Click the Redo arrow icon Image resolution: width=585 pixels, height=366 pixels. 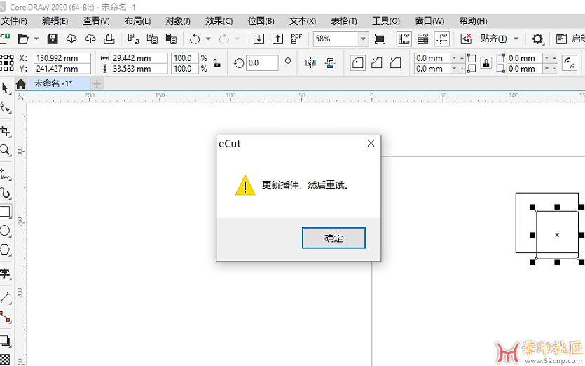point(224,39)
